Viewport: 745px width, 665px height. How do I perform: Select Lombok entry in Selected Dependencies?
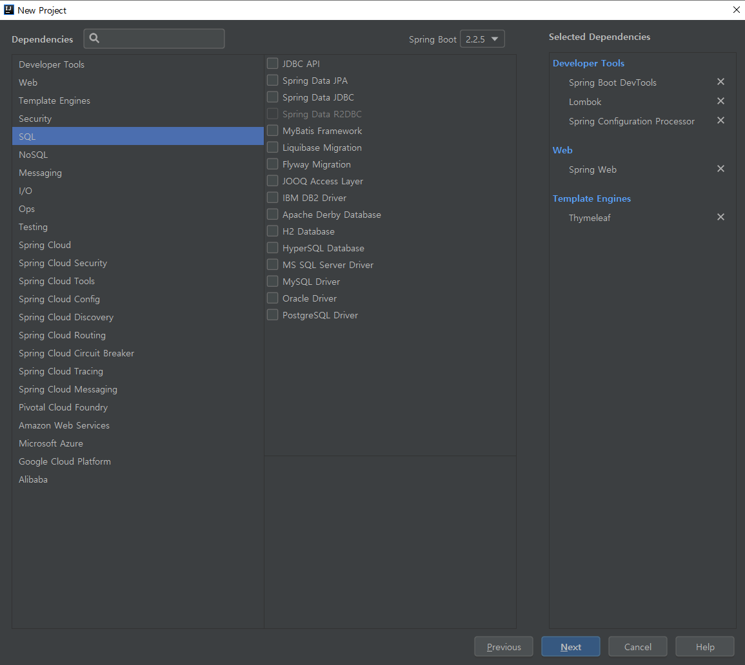point(585,102)
